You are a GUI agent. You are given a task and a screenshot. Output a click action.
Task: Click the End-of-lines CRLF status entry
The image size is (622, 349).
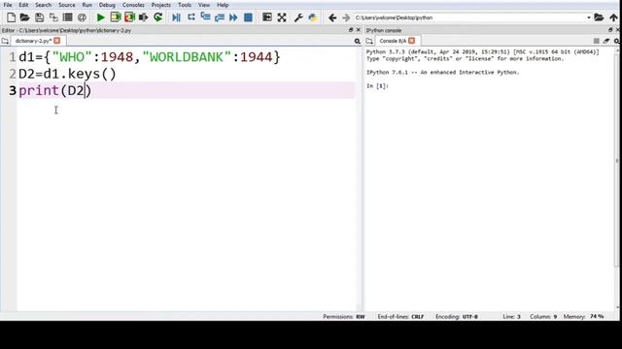click(400, 317)
